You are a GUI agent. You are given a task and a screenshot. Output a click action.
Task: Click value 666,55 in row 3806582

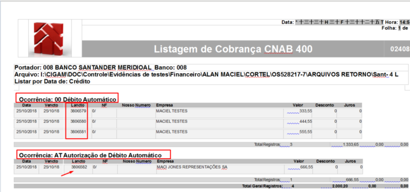[x=306, y=167]
